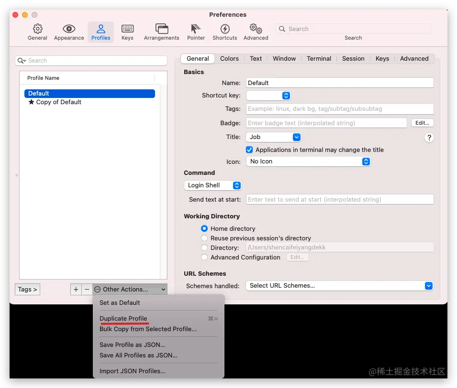457x388 pixels.
Task: Click the magnifier icon in profile search
Action: coord(22,61)
